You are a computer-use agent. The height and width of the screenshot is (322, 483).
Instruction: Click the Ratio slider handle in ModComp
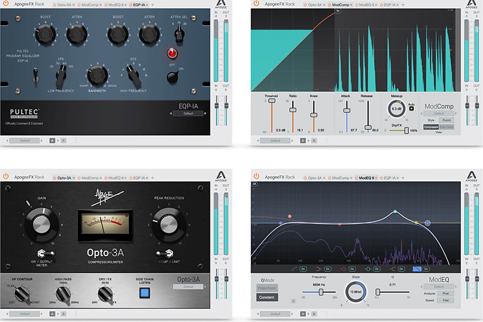pyautogui.click(x=293, y=110)
